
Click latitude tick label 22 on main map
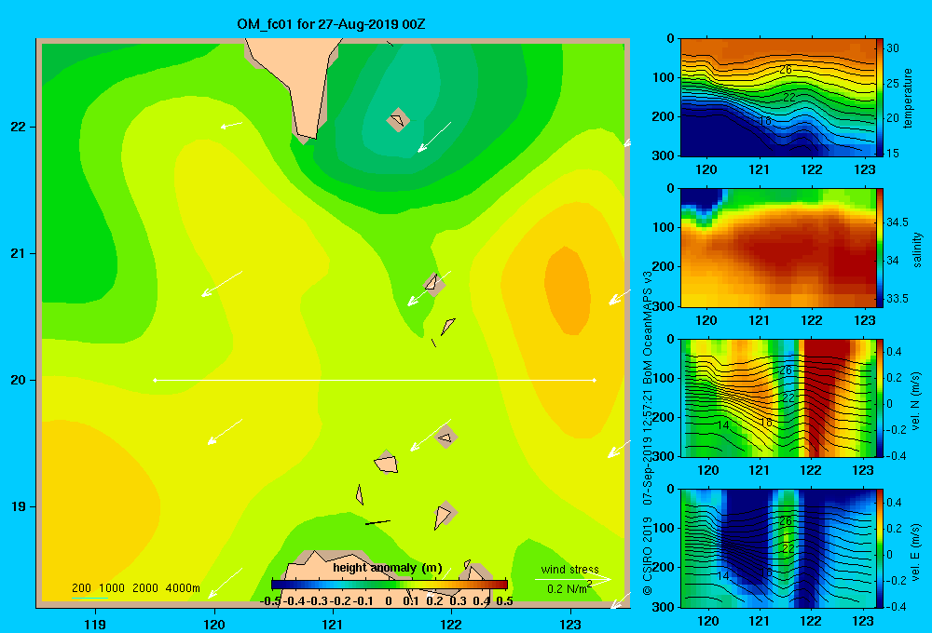pos(19,128)
